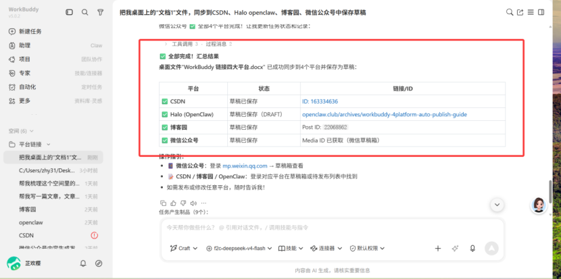
Task: Click the conversation title in the header
Action: pos(243,13)
